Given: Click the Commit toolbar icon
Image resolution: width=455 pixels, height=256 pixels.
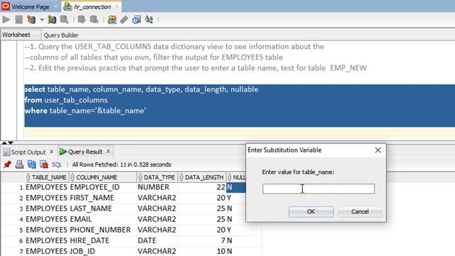Looking at the screenshot, I should [x=82, y=19].
